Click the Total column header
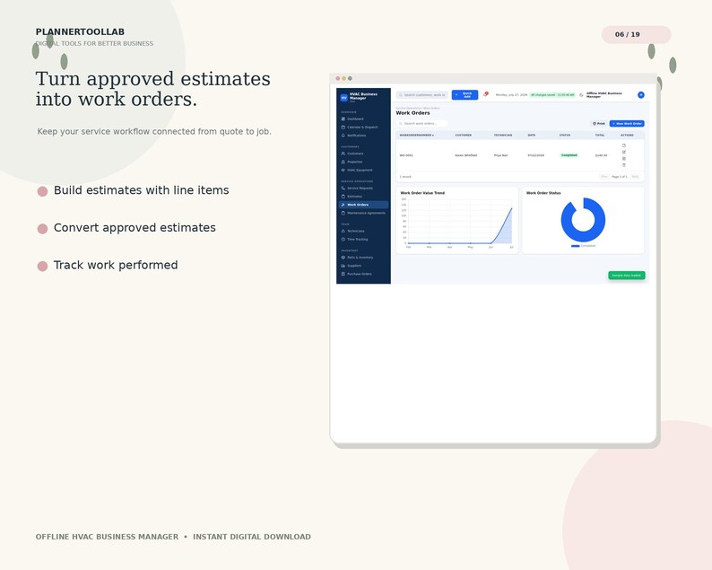Image resolution: width=712 pixels, height=570 pixels. click(600, 135)
